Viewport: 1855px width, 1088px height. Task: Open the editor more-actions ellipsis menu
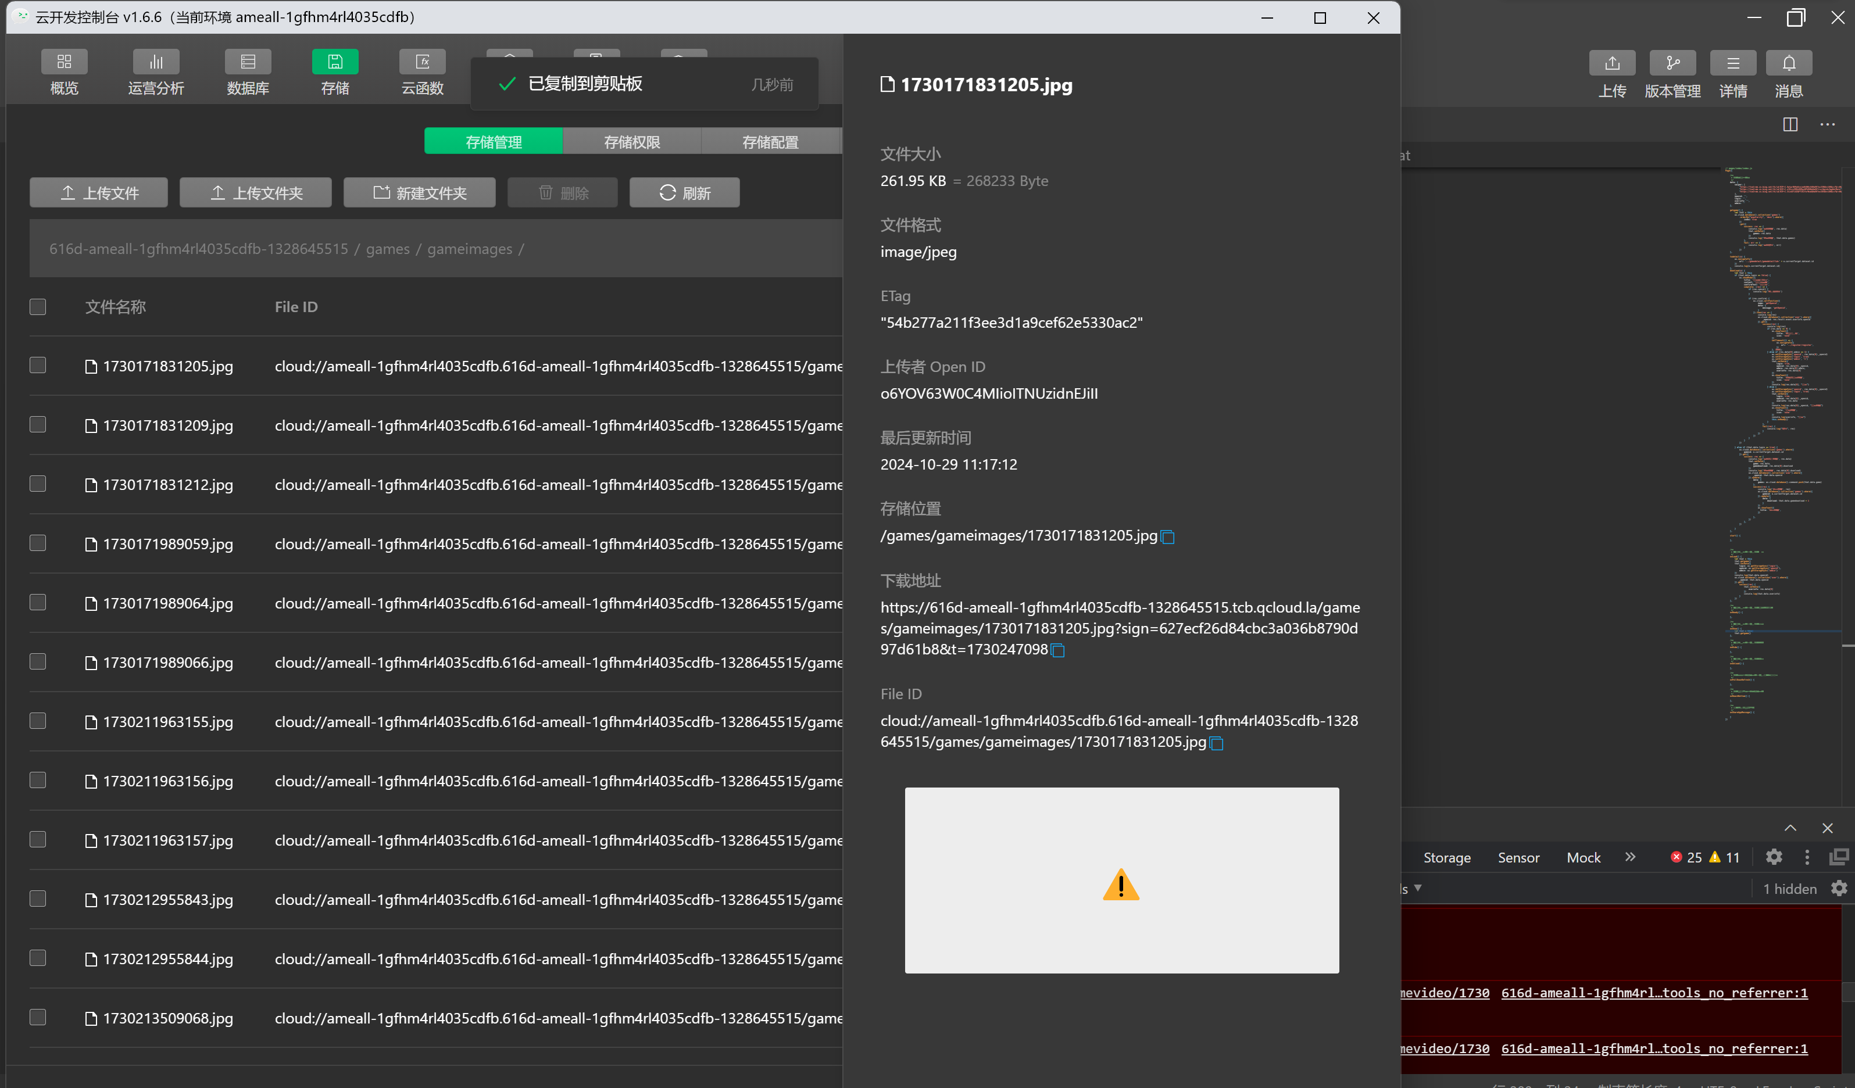(1828, 124)
